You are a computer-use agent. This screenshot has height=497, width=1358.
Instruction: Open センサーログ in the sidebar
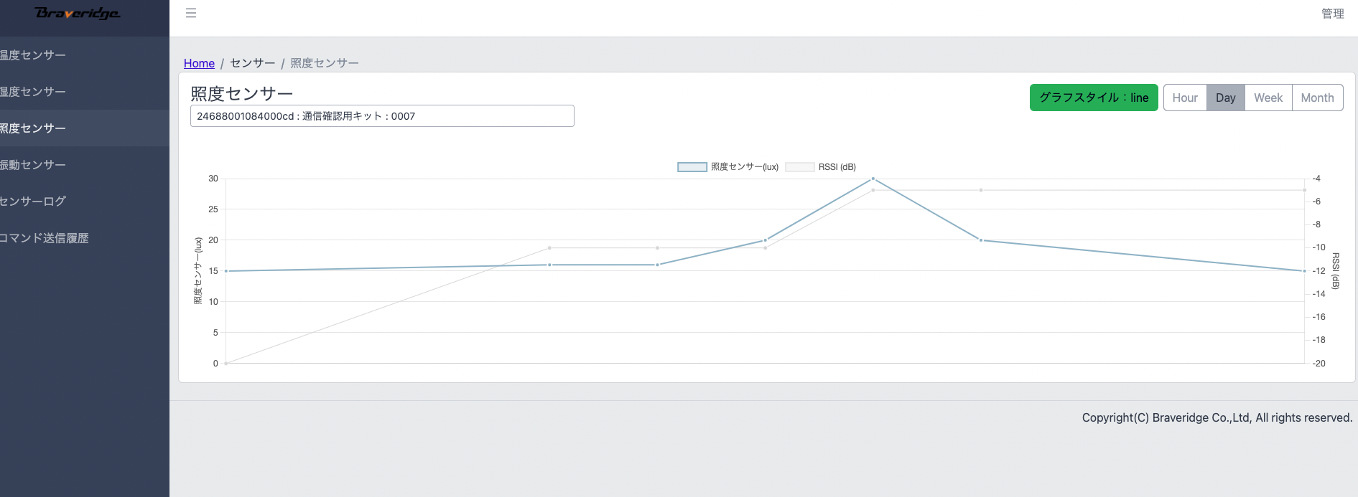pyautogui.click(x=85, y=202)
